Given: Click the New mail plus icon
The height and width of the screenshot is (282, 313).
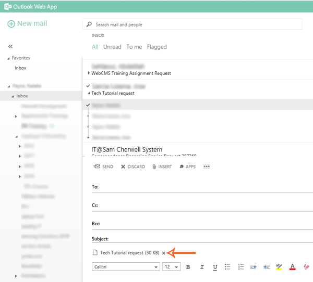Looking at the screenshot, I should click(x=11, y=24).
